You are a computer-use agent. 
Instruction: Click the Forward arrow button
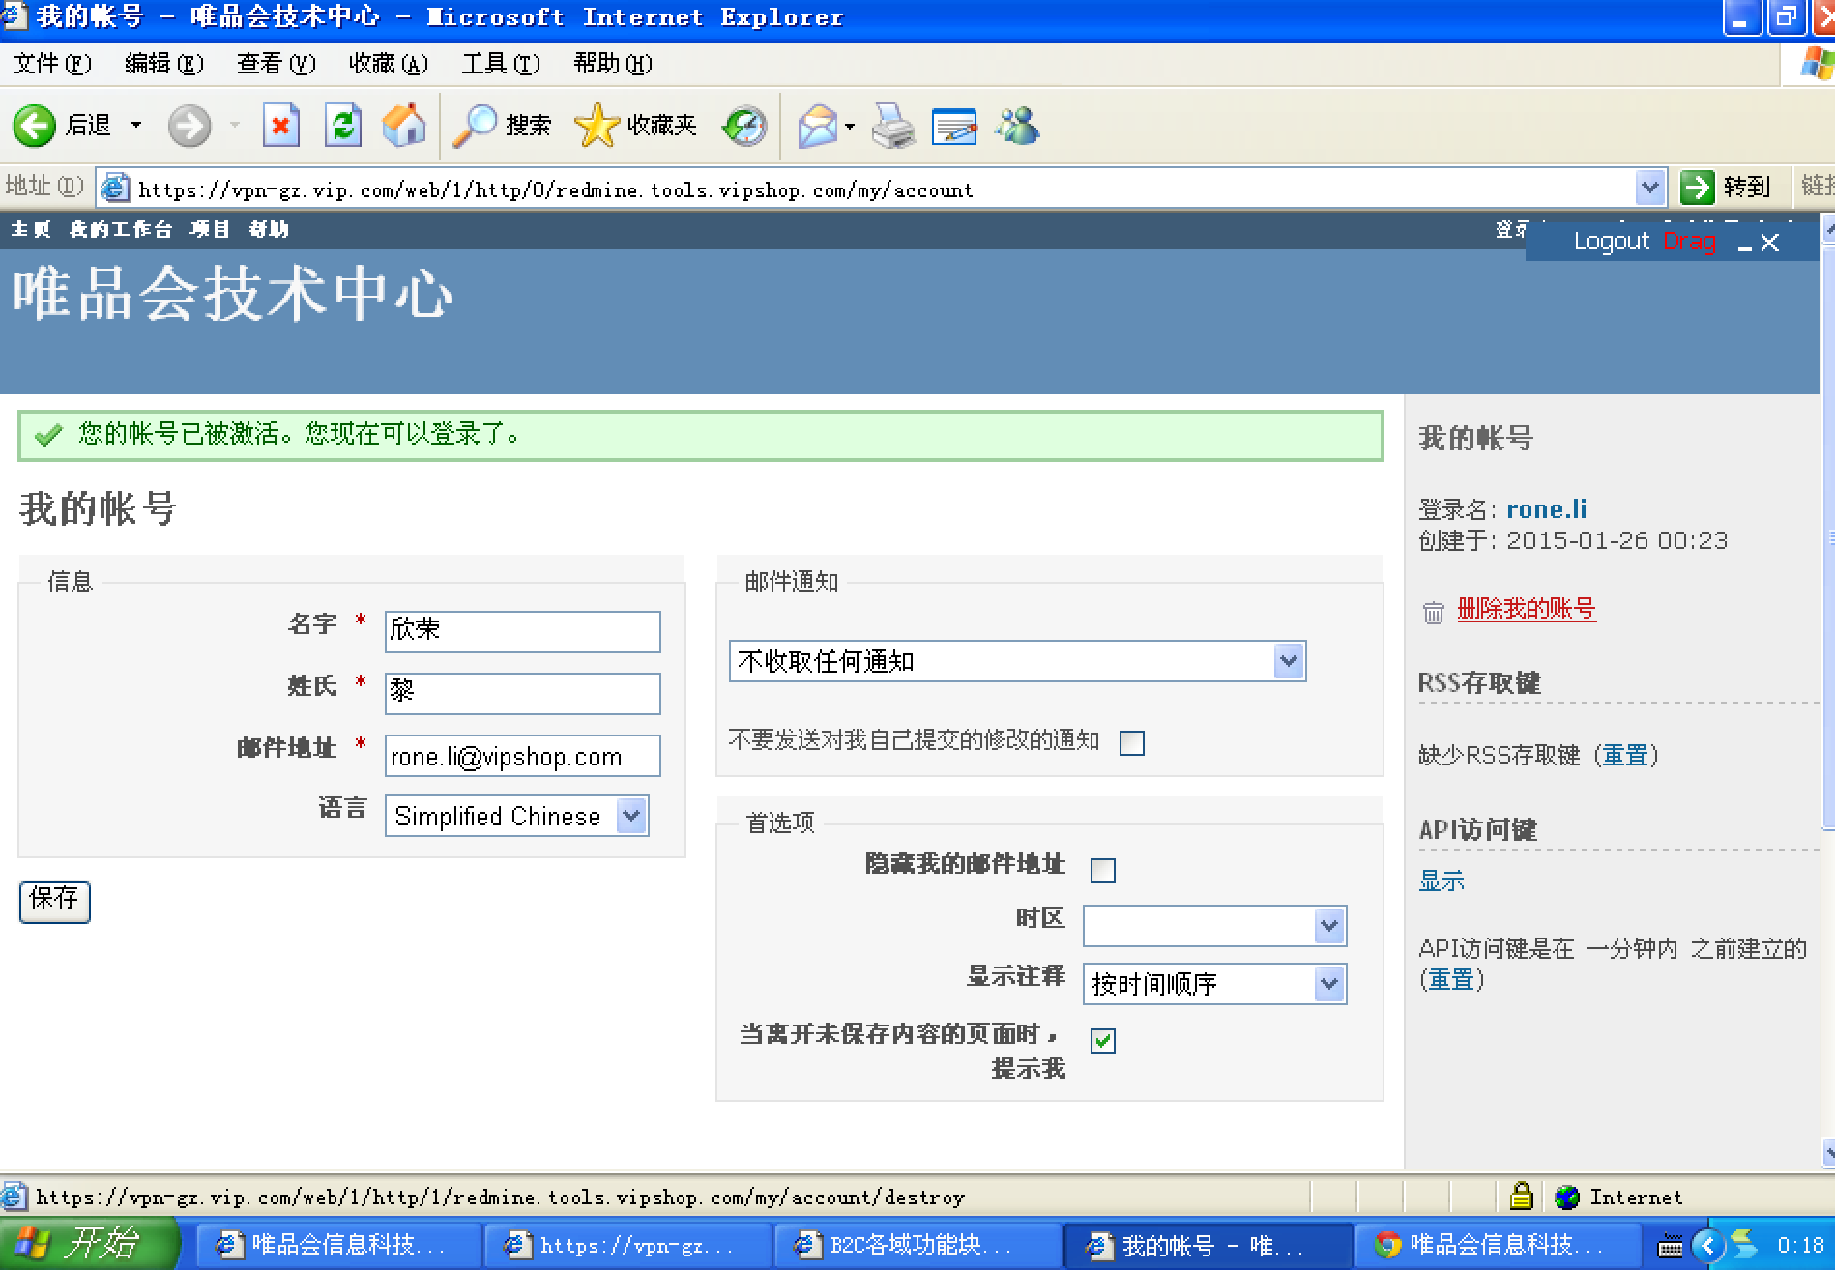(189, 126)
